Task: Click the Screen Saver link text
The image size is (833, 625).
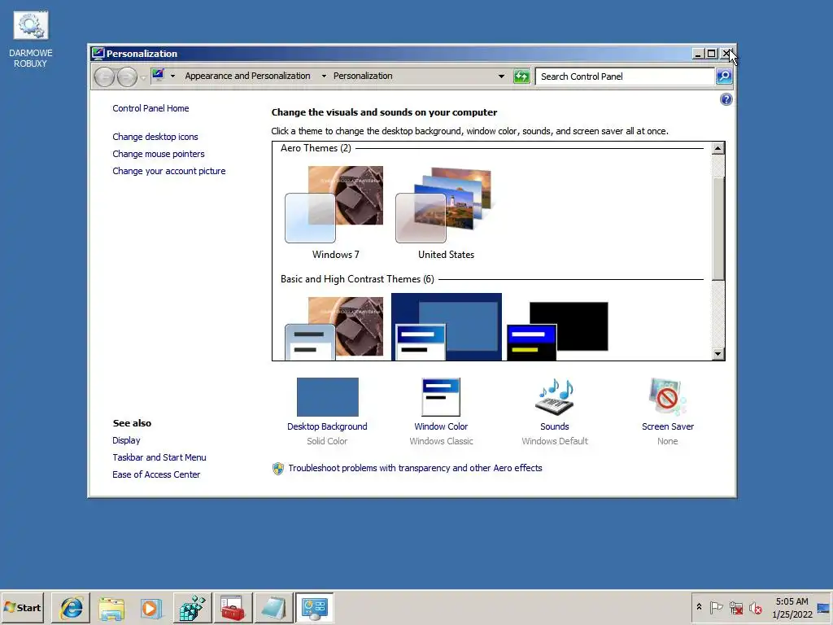Action: click(667, 426)
